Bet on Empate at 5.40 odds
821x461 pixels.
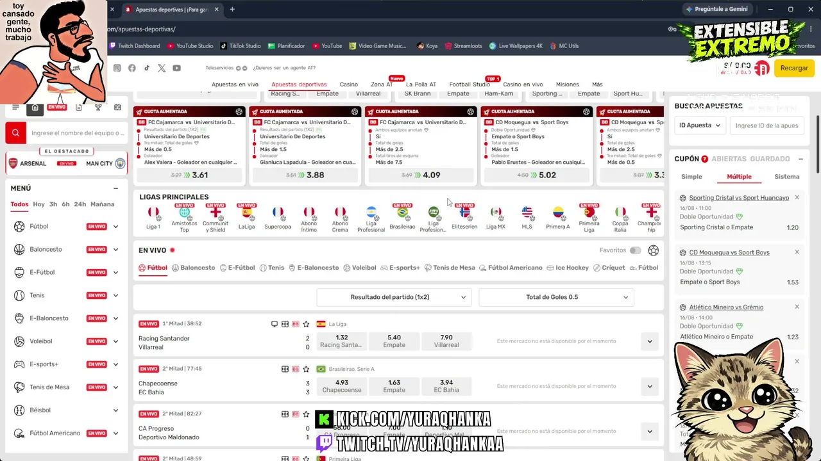coord(394,341)
